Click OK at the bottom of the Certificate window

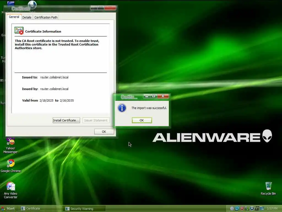point(104,132)
